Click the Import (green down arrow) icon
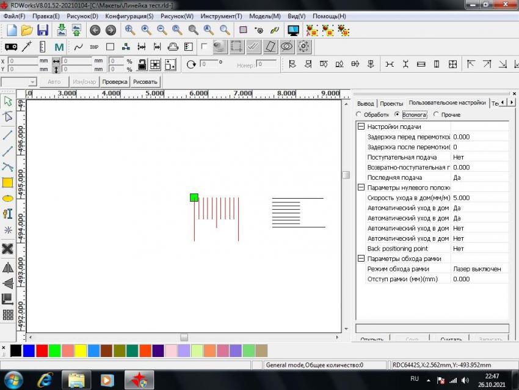519x390 pixels. pyautogui.click(x=61, y=30)
